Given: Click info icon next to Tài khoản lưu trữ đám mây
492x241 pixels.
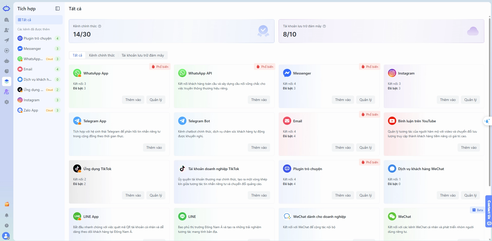Looking at the screenshot, I should click(x=324, y=26).
